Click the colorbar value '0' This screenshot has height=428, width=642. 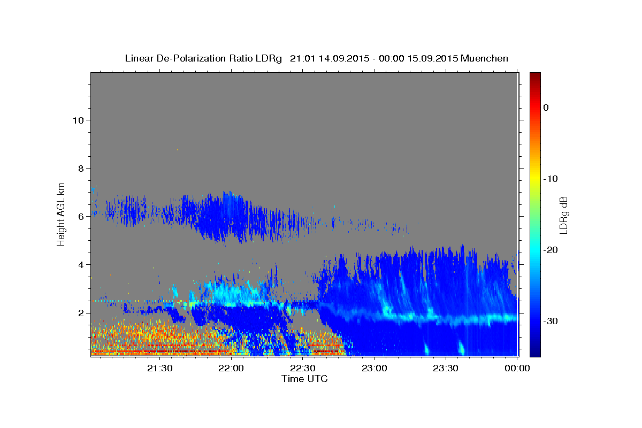546,108
